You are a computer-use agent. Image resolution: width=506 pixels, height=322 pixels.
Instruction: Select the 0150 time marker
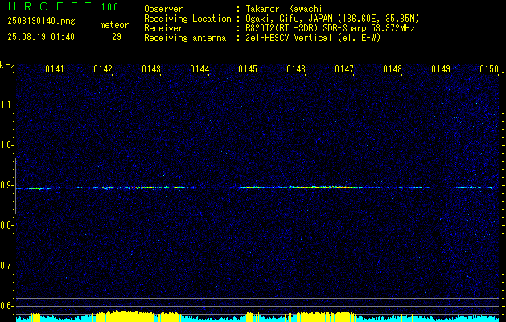[x=489, y=69]
